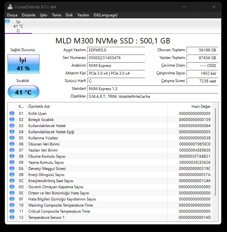This screenshot has width=227, height=232.
Task: Click the Standart field NVM Express 1.3
Action: [153, 88]
